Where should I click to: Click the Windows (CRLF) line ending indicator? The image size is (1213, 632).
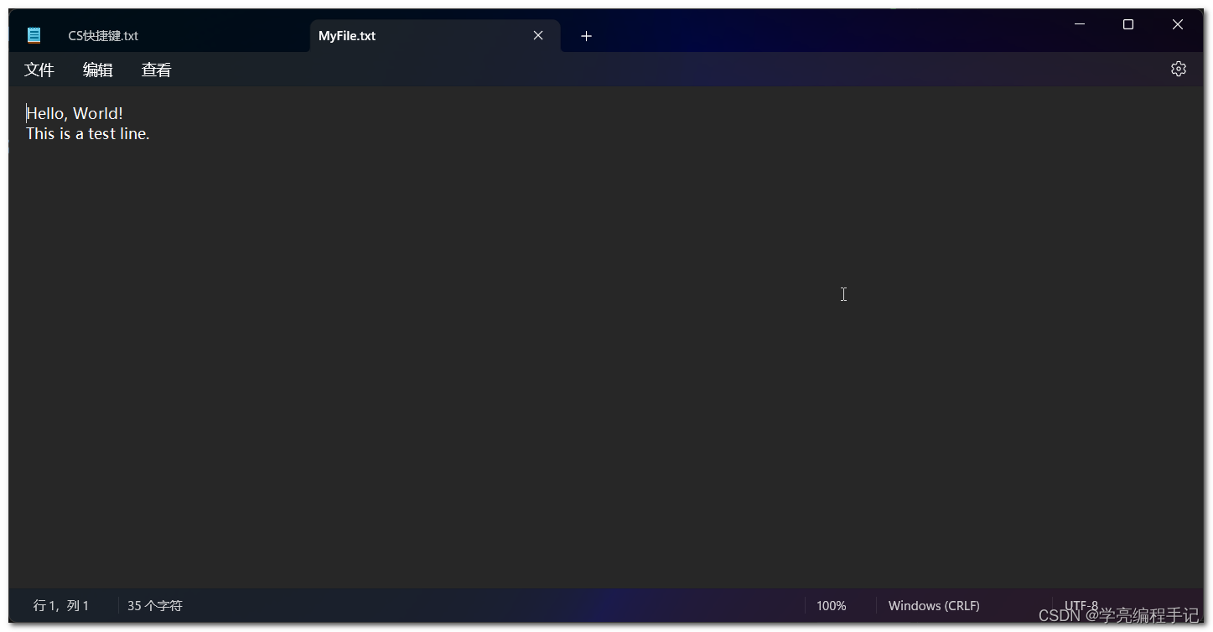click(934, 605)
